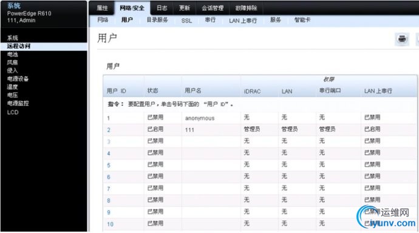Open 电源设备 in the sidebar
Screen dimensions: 419x233
(x=18, y=79)
